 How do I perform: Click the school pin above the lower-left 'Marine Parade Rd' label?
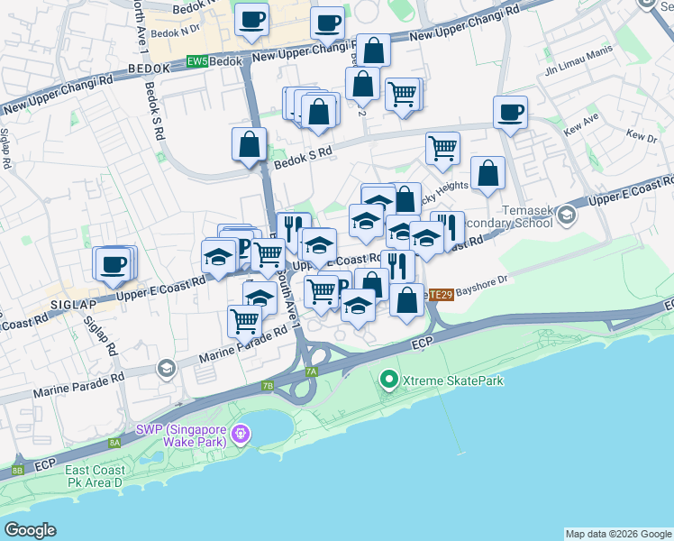167,369
